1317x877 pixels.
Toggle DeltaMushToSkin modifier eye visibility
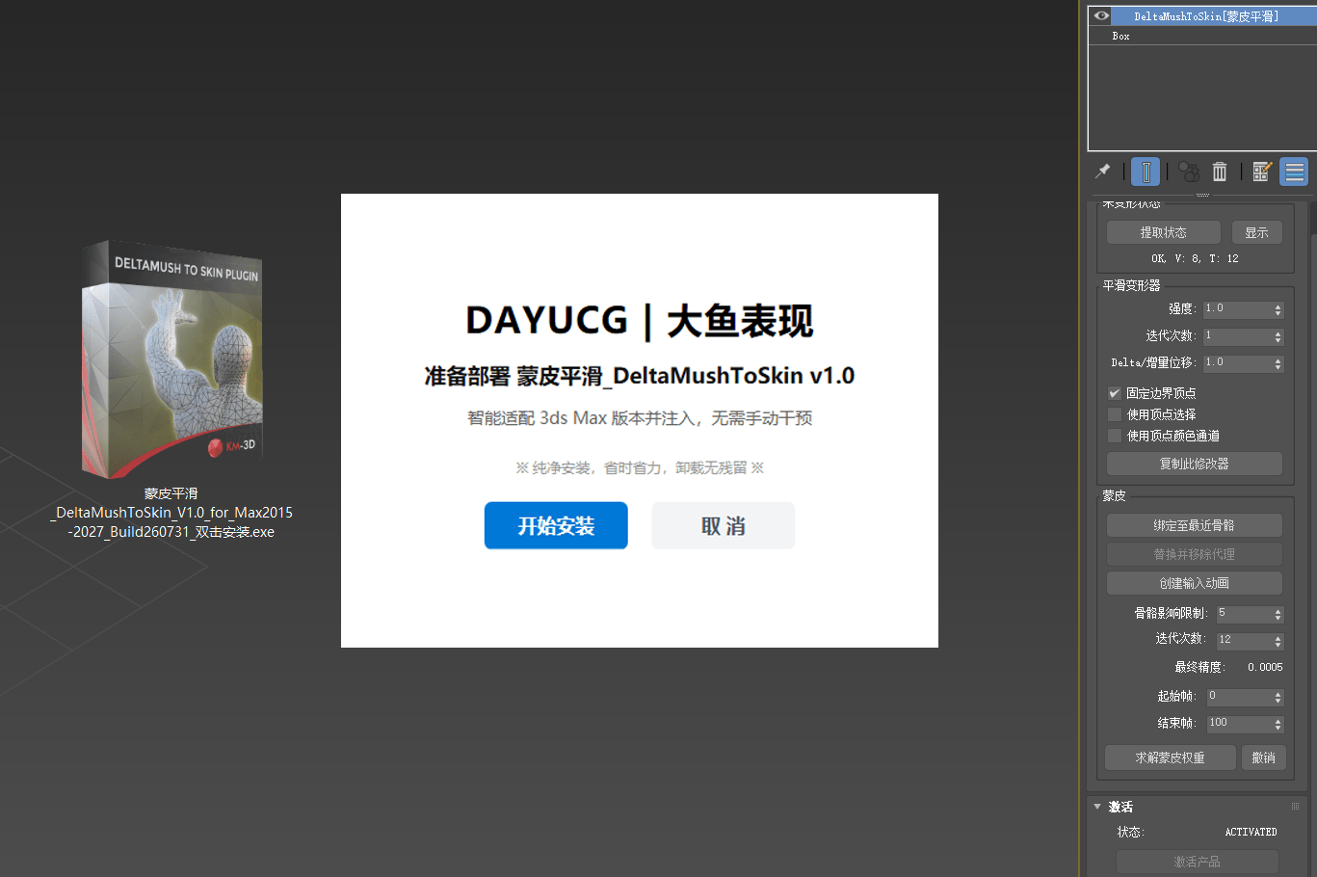pyautogui.click(x=1101, y=16)
